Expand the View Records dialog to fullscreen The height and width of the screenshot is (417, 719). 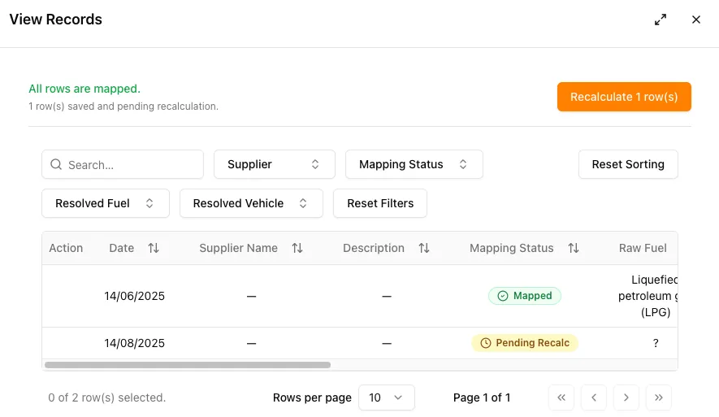[661, 20]
